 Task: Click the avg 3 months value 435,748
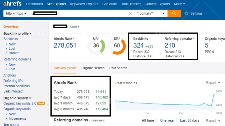(83, 109)
